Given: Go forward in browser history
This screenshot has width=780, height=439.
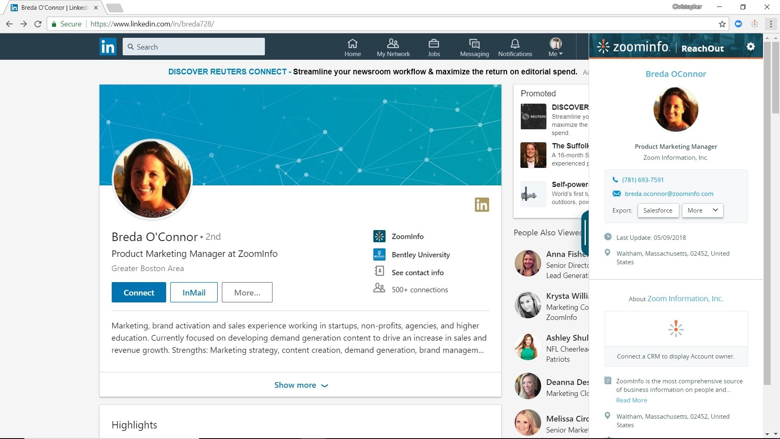Looking at the screenshot, I should (24, 24).
